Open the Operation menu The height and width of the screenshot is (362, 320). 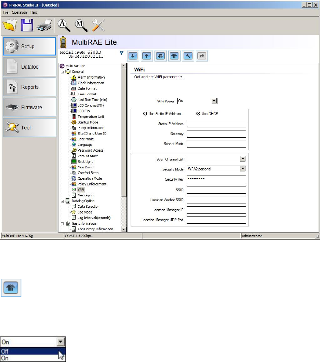point(19,13)
